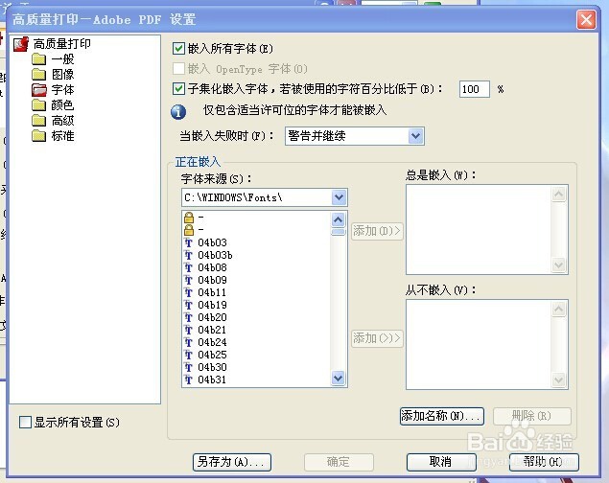Click TrueType icon beside 04b24
This screenshot has height=483, width=609.
pyautogui.click(x=188, y=342)
